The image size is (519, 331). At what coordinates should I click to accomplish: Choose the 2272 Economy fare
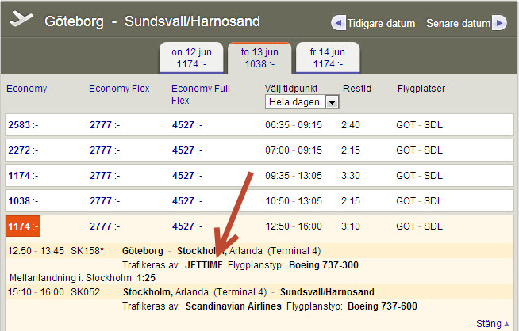[23, 150]
